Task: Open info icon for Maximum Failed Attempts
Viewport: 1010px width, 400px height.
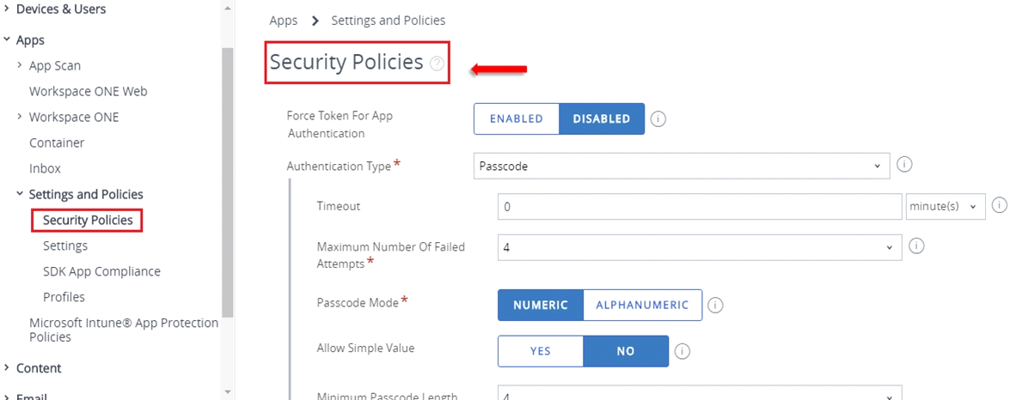Action: pyautogui.click(x=916, y=245)
